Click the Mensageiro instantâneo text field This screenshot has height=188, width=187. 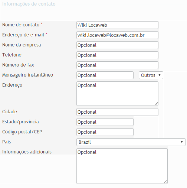(105, 75)
